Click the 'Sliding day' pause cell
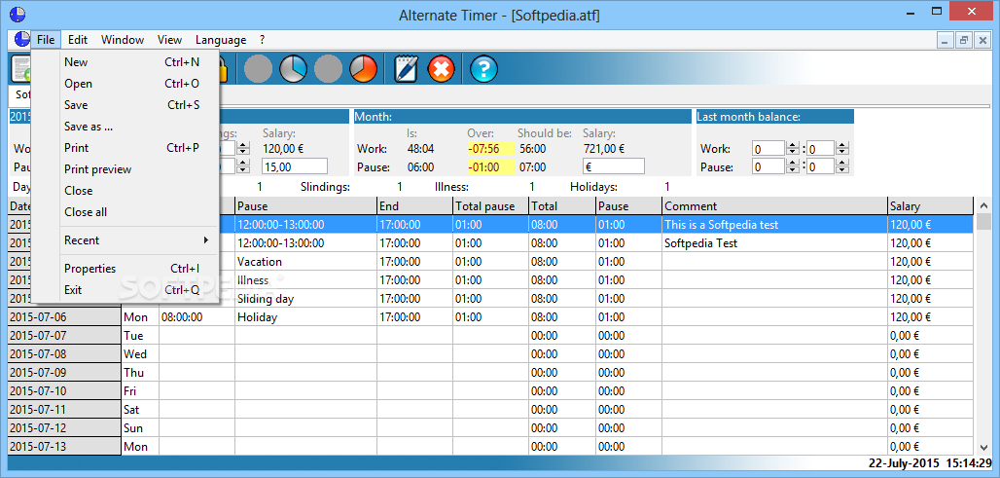Viewport: 1000px width, 478px height. (305, 299)
